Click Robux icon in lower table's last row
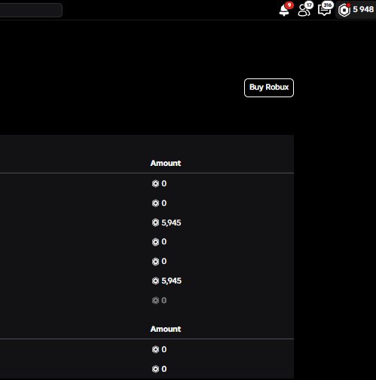This screenshot has height=380, width=376. 155,369
